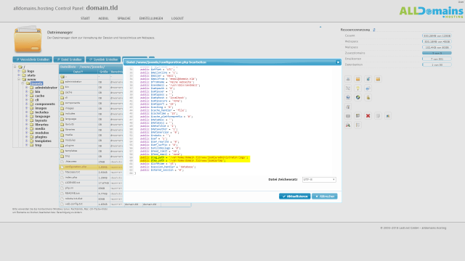Select the cache folder row in the file list
465x261 pixels.
[91, 92]
